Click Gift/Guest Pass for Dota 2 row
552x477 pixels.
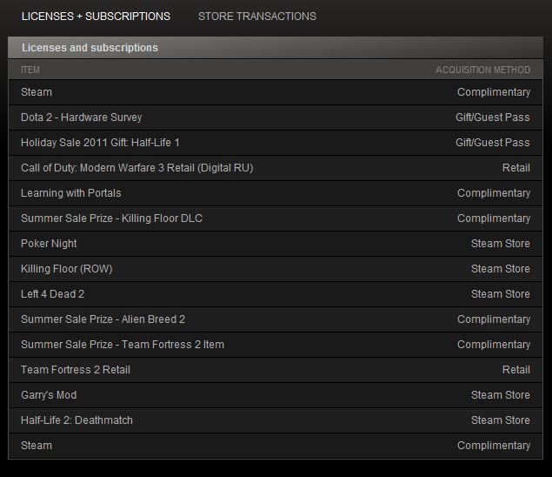(493, 118)
